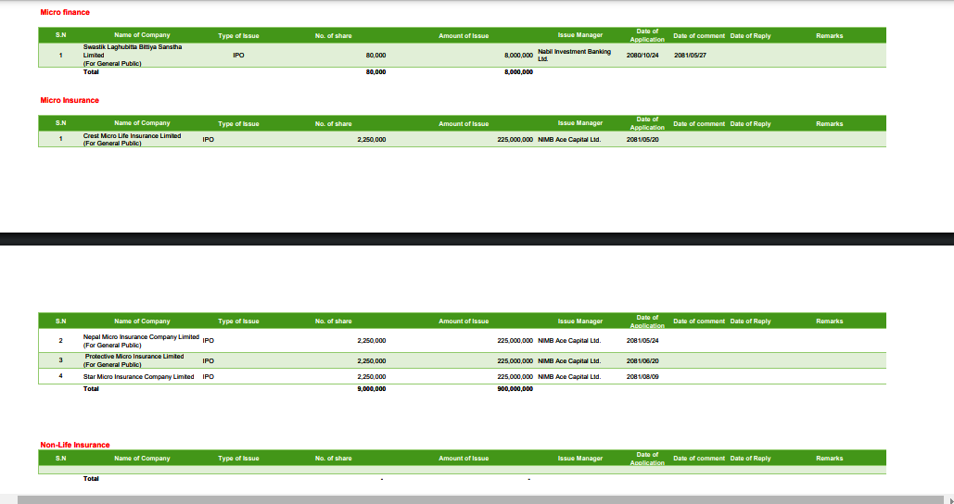This screenshot has height=504, width=954.
Task: Click the dark page break band between pages
Action: point(477,239)
